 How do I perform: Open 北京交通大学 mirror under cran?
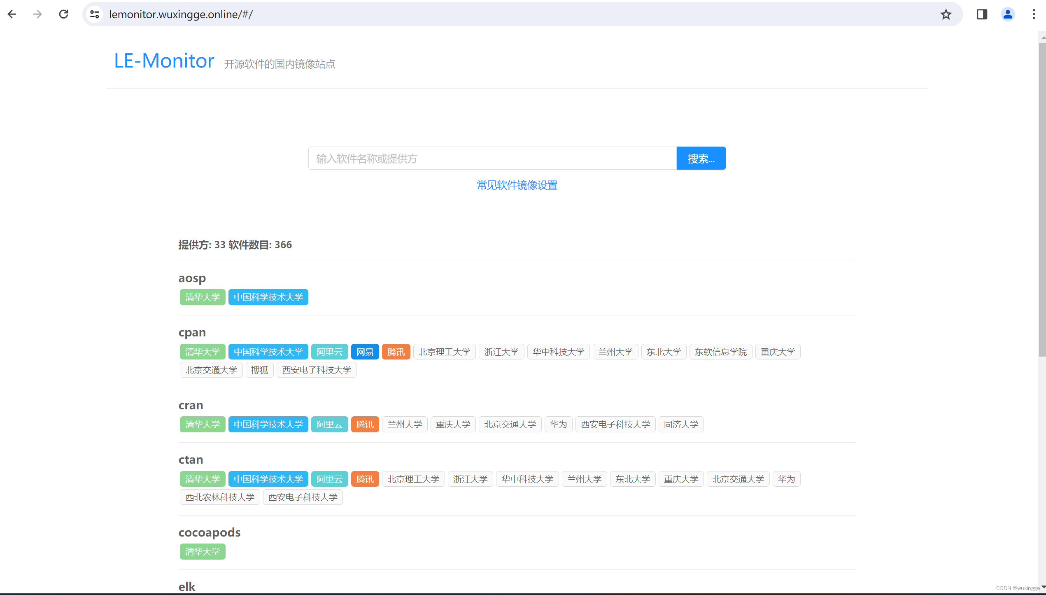click(510, 425)
